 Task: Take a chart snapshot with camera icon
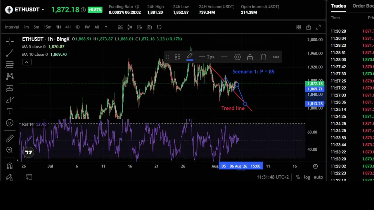pos(149,27)
